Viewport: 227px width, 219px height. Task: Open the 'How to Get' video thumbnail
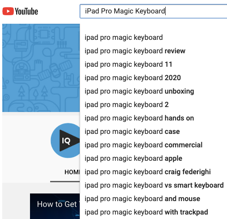(x=55, y=206)
